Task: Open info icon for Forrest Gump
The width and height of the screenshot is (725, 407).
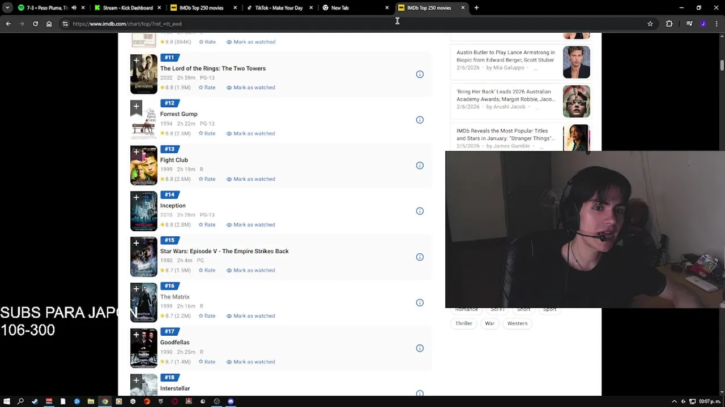Action: tap(420, 120)
